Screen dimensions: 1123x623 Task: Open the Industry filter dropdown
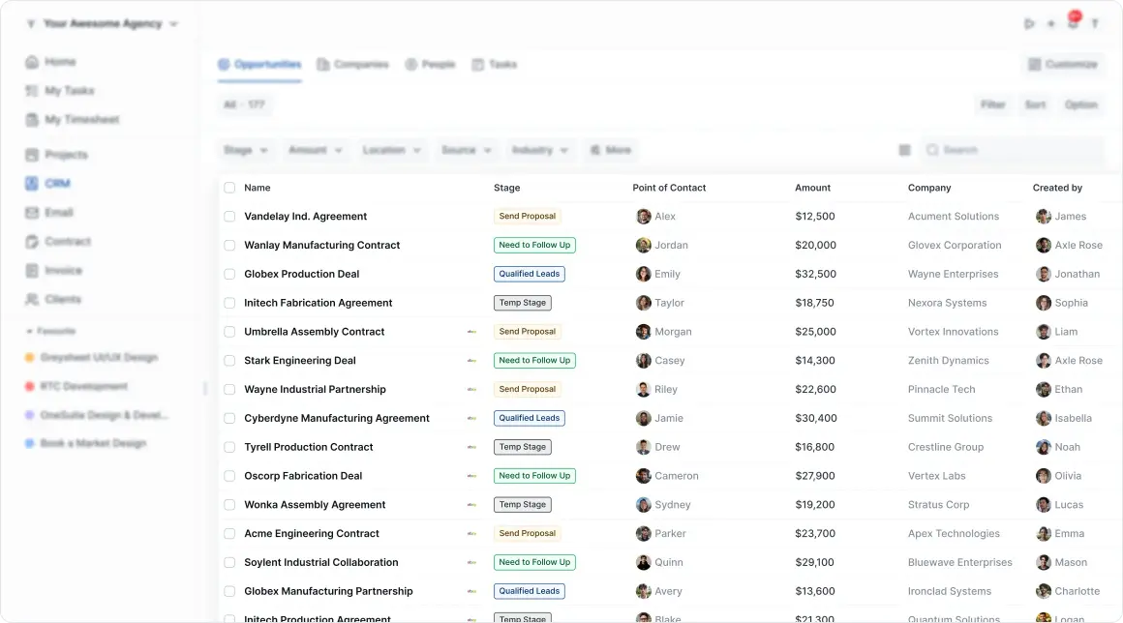coord(539,150)
